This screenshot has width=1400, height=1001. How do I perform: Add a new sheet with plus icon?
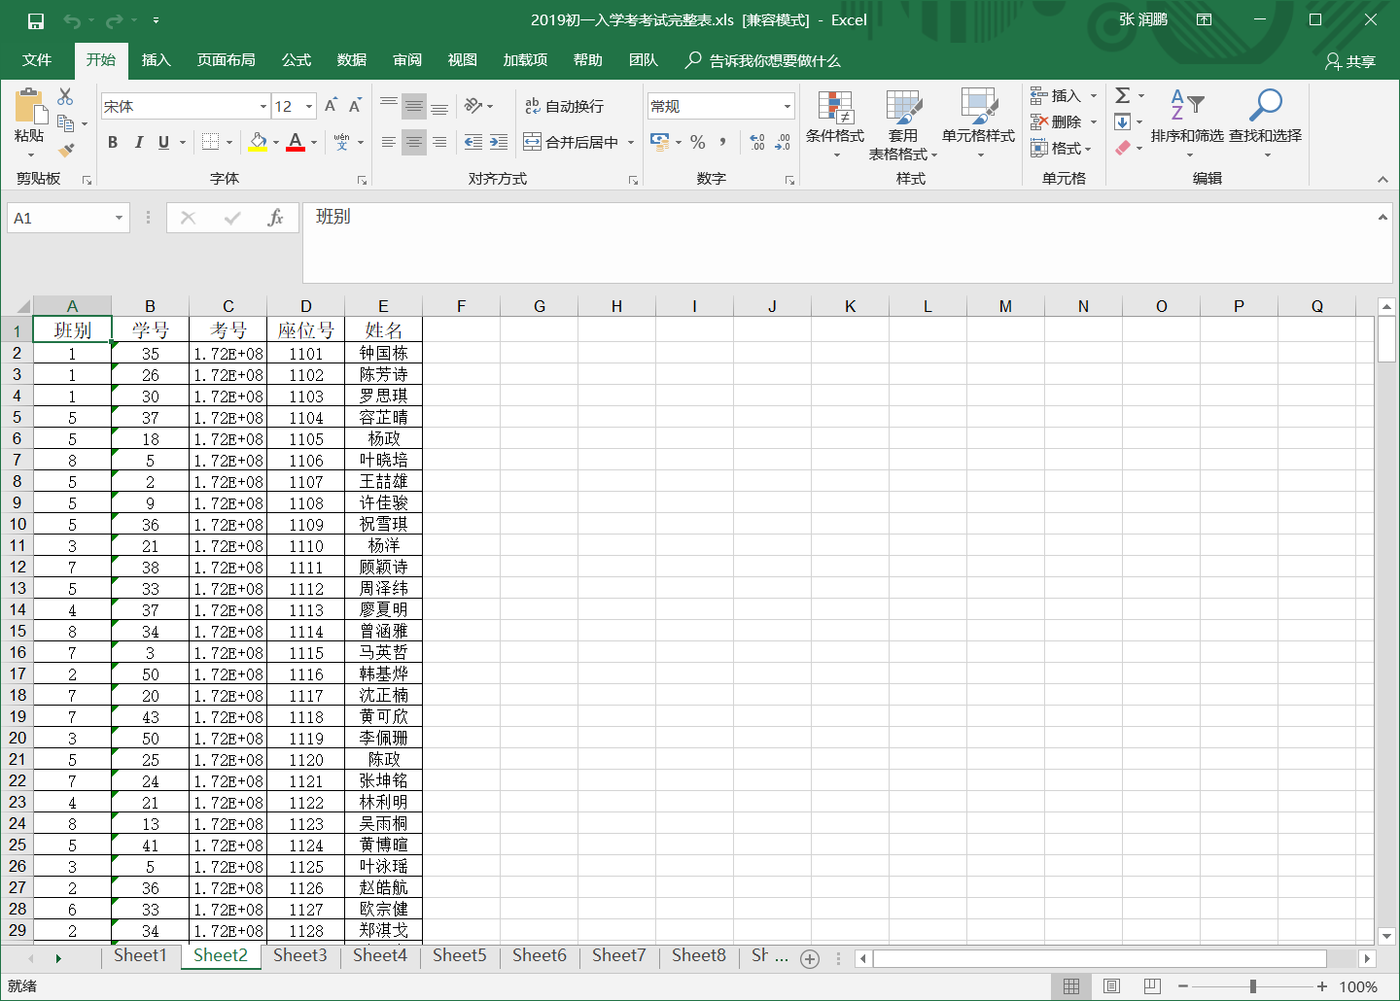(x=810, y=959)
